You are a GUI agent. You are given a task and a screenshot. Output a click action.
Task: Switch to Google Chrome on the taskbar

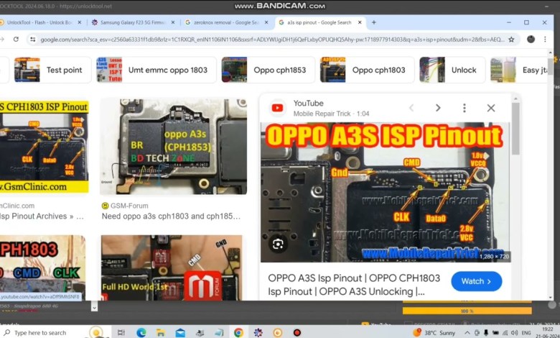(238, 333)
